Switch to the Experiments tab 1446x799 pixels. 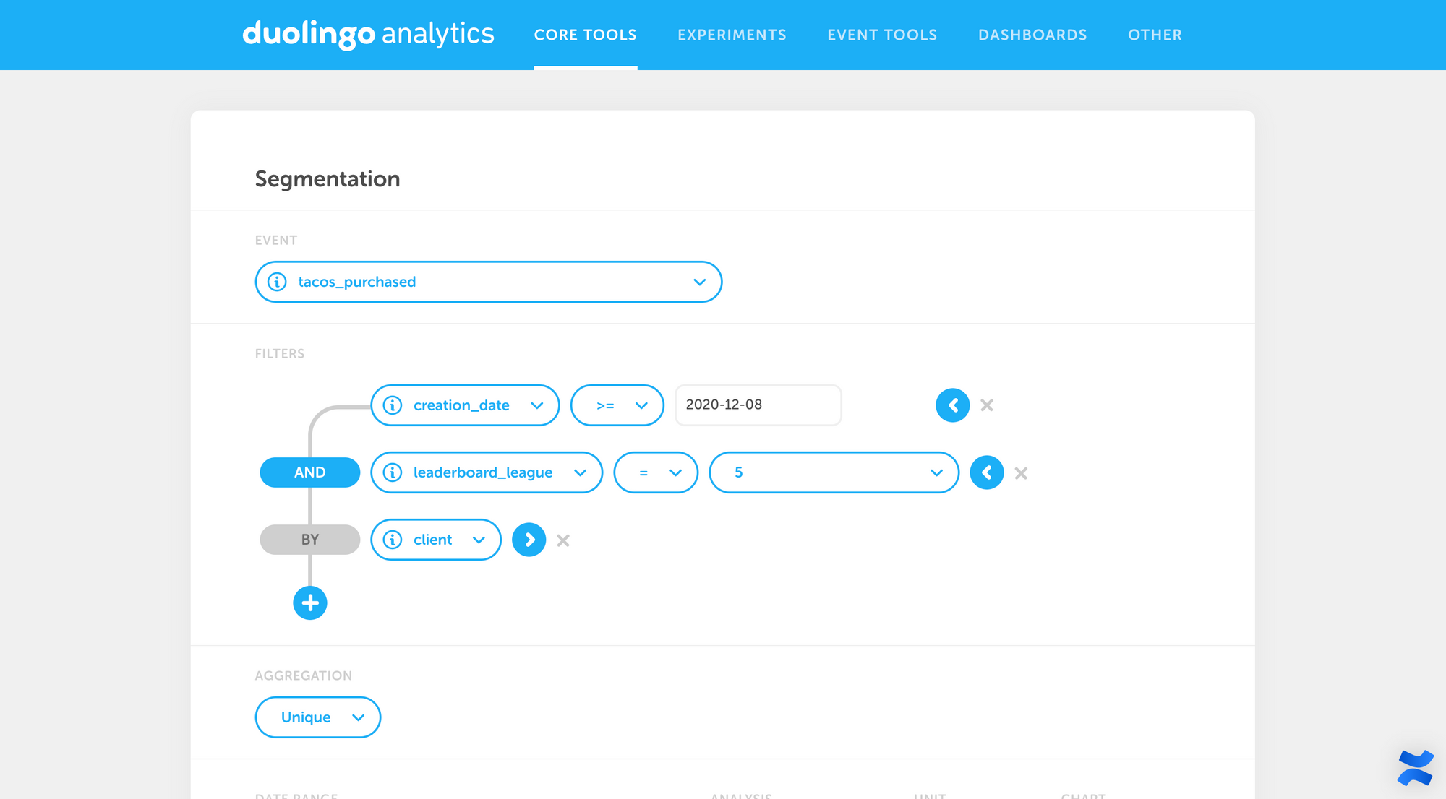(732, 34)
